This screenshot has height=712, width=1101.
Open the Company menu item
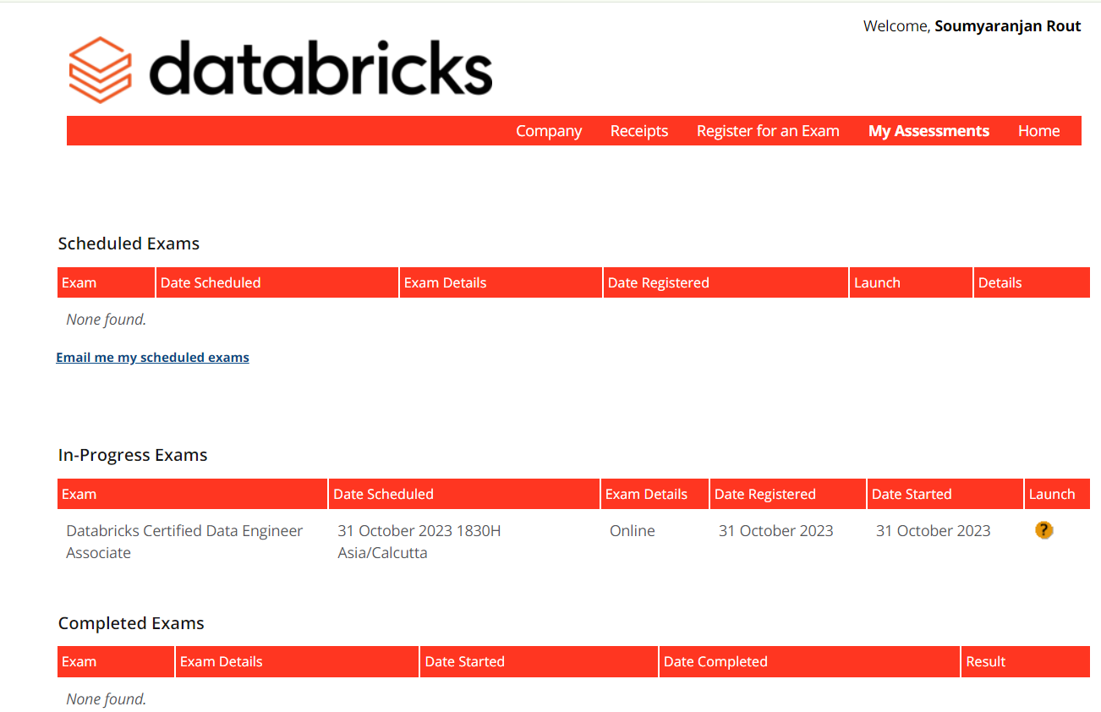click(x=549, y=131)
